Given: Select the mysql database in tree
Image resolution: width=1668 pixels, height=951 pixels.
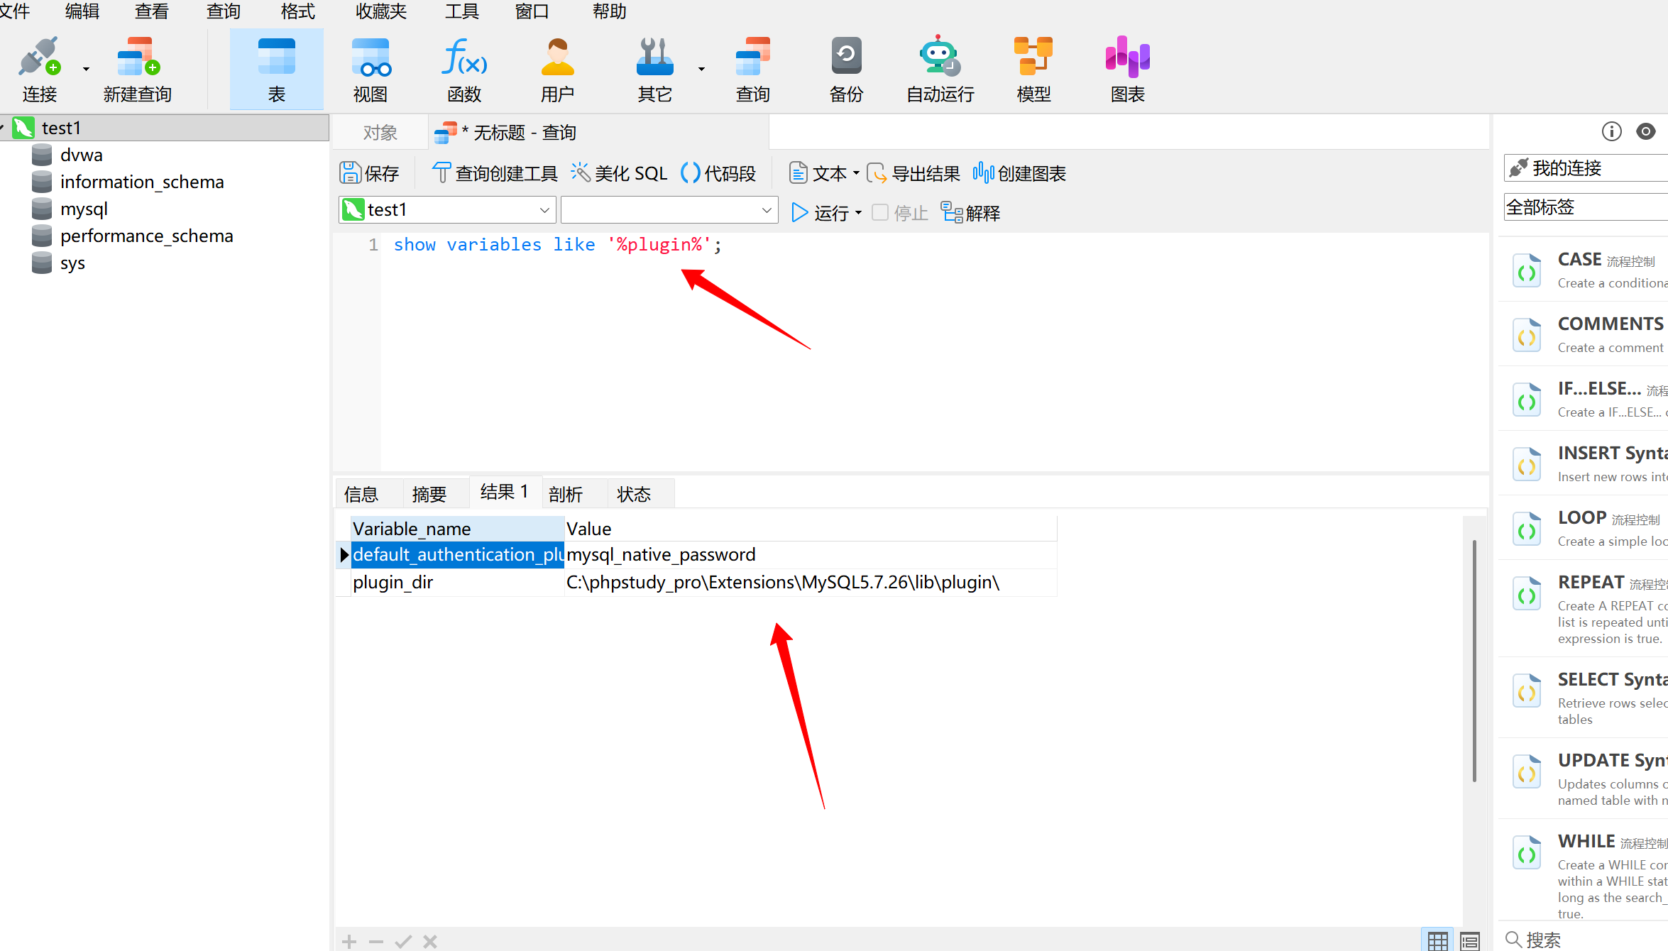Looking at the screenshot, I should 84,209.
